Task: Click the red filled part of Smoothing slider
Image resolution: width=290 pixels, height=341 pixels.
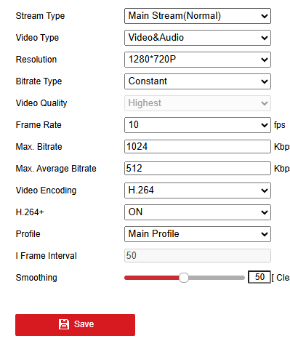Action: [152, 278]
